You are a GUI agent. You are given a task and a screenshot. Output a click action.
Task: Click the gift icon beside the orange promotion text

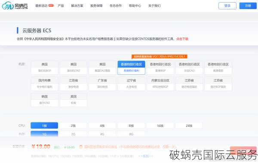point(81,147)
